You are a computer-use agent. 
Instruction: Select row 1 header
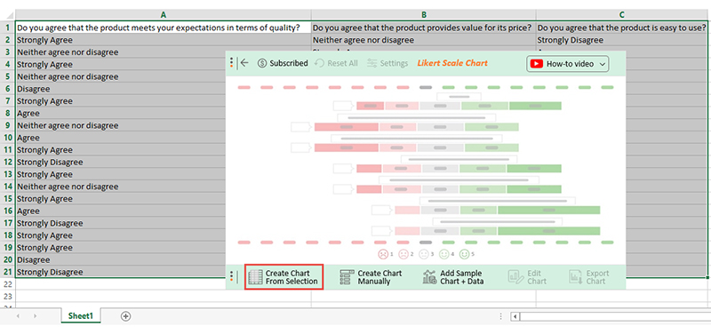[x=8, y=28]
